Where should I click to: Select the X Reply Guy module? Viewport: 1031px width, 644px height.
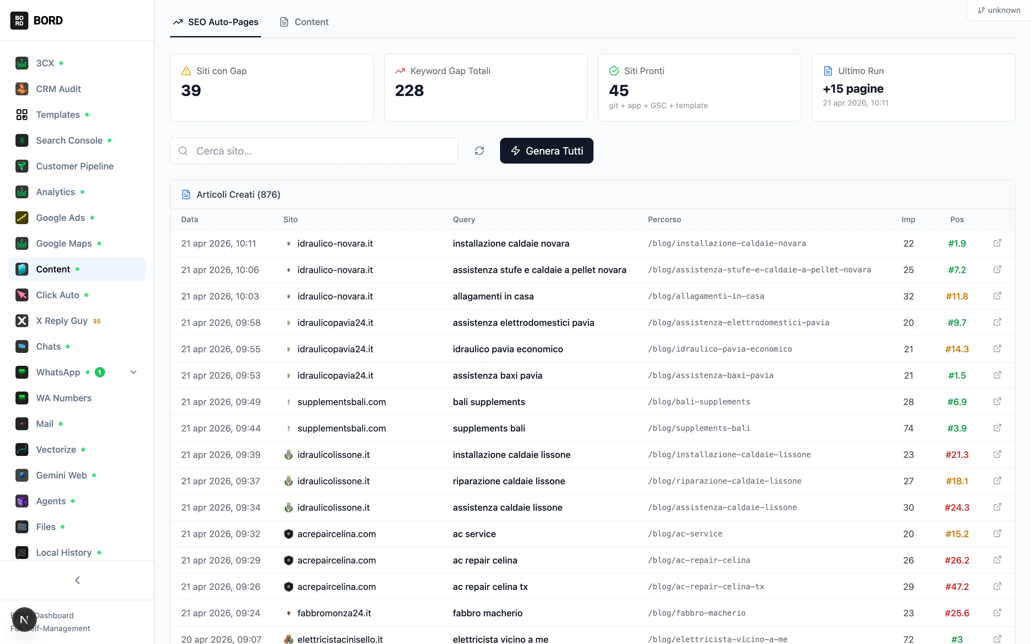tap(61, 321)
